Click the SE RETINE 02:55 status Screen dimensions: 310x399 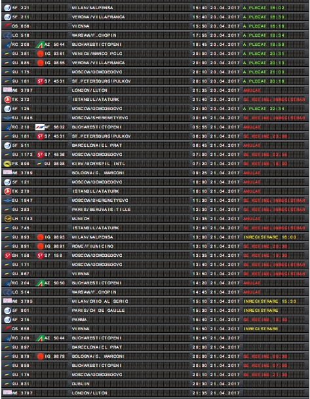(265, 155)
